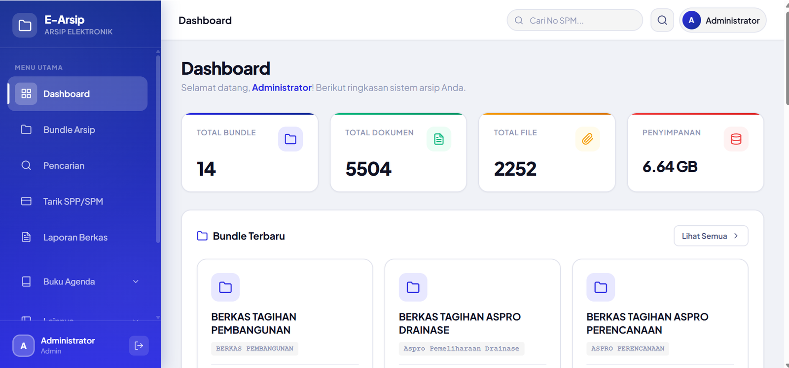Click the TOTAL DOKUMEN label

pos(379,133)
